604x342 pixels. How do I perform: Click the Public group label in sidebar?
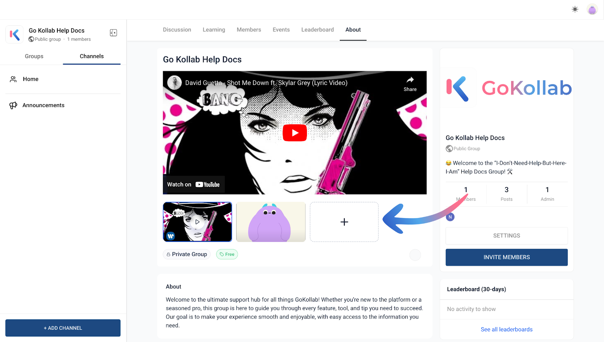point(48,39)
